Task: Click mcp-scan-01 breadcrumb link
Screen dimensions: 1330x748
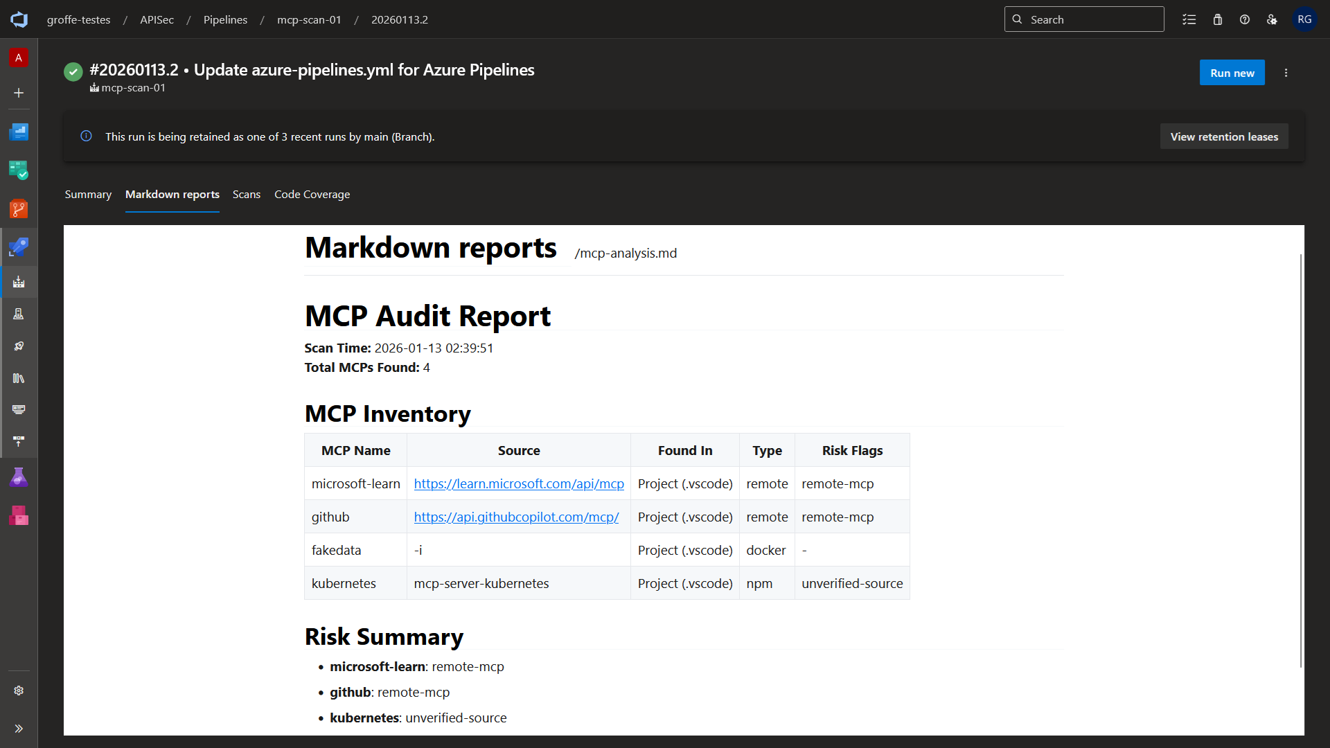Action: pos(309,19)
